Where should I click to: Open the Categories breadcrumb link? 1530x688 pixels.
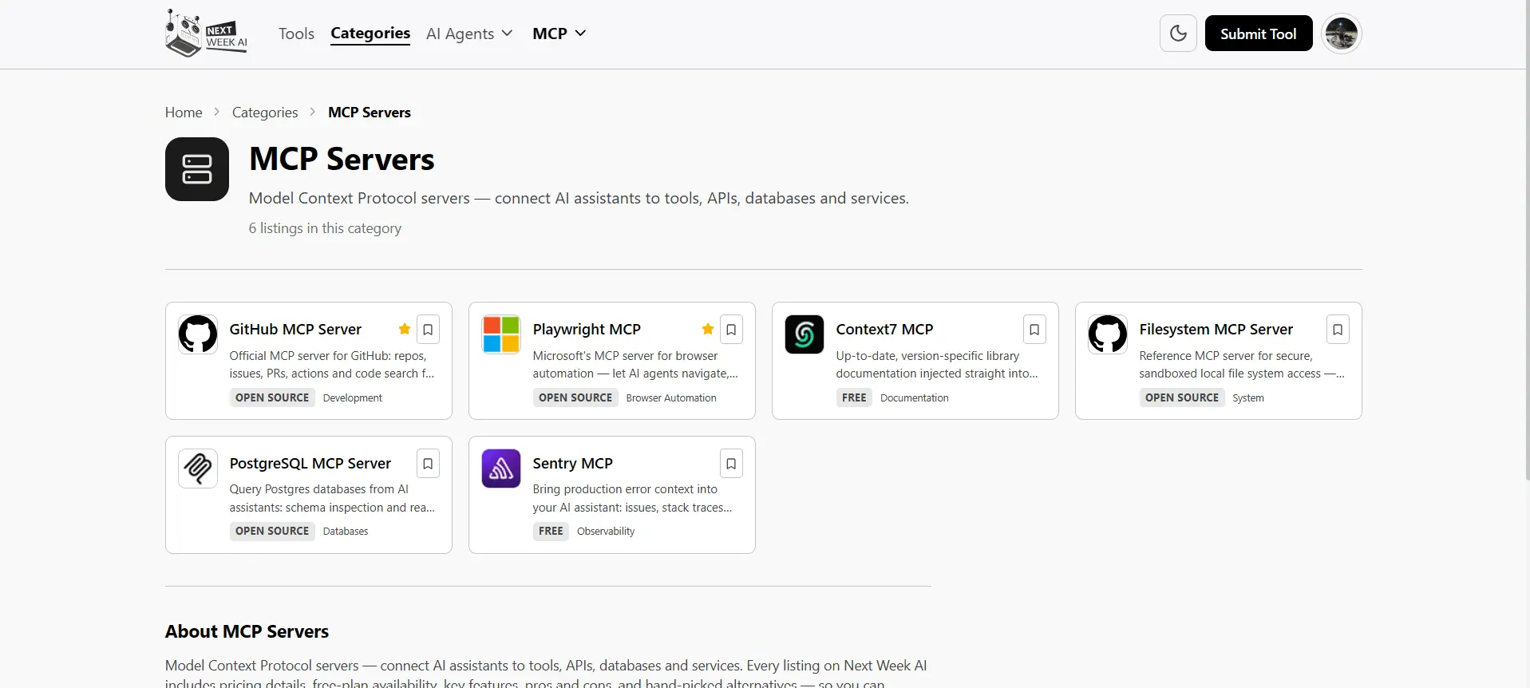coord(265,113)
